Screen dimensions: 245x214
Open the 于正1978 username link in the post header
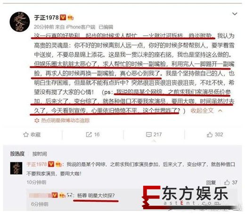47,17
